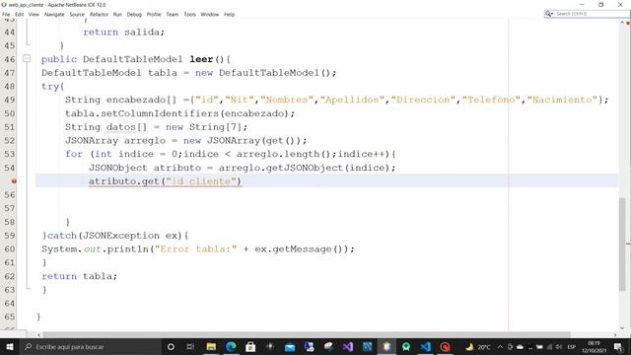Open the File menu
This screenshot has height=355, width=631.
[x=6, y=14]
